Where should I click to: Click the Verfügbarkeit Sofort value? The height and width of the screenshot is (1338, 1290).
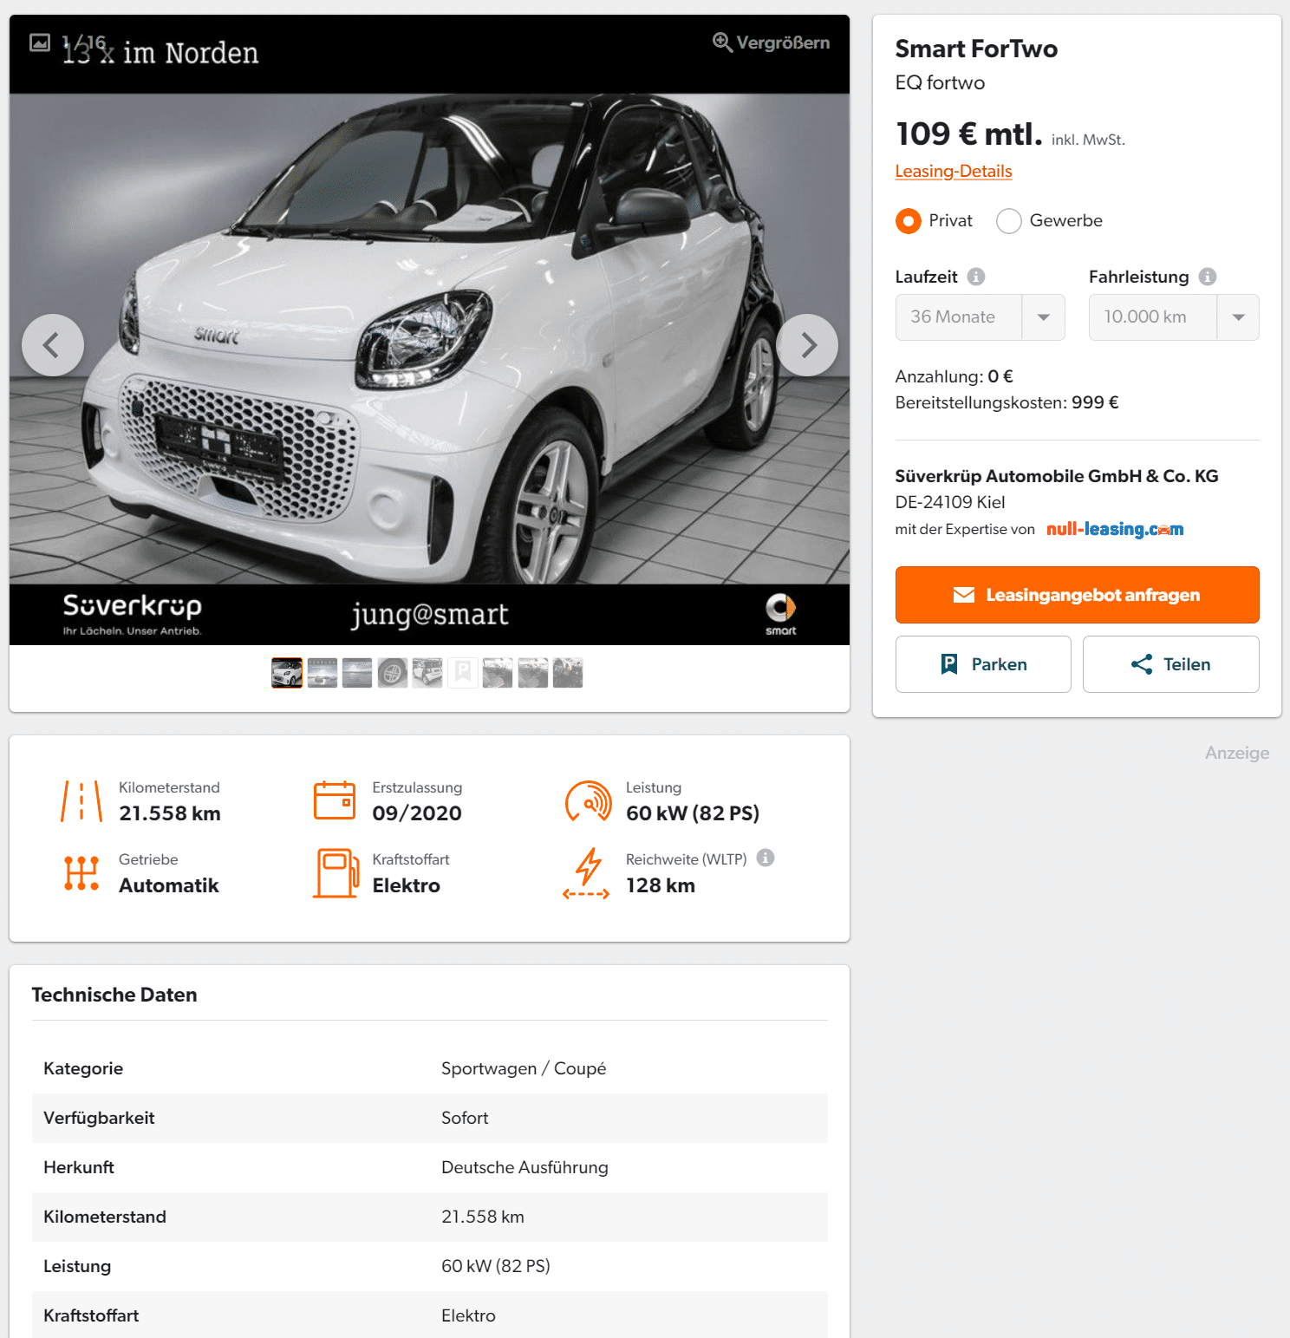465,1118
